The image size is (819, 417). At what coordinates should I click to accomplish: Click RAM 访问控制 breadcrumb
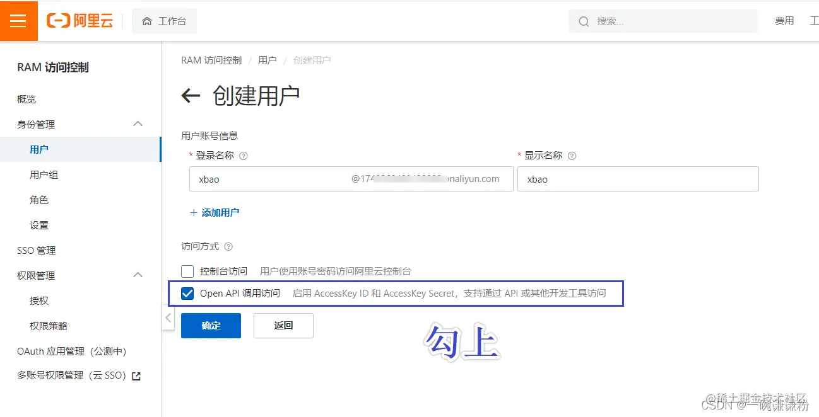click(x=211, y=60)
